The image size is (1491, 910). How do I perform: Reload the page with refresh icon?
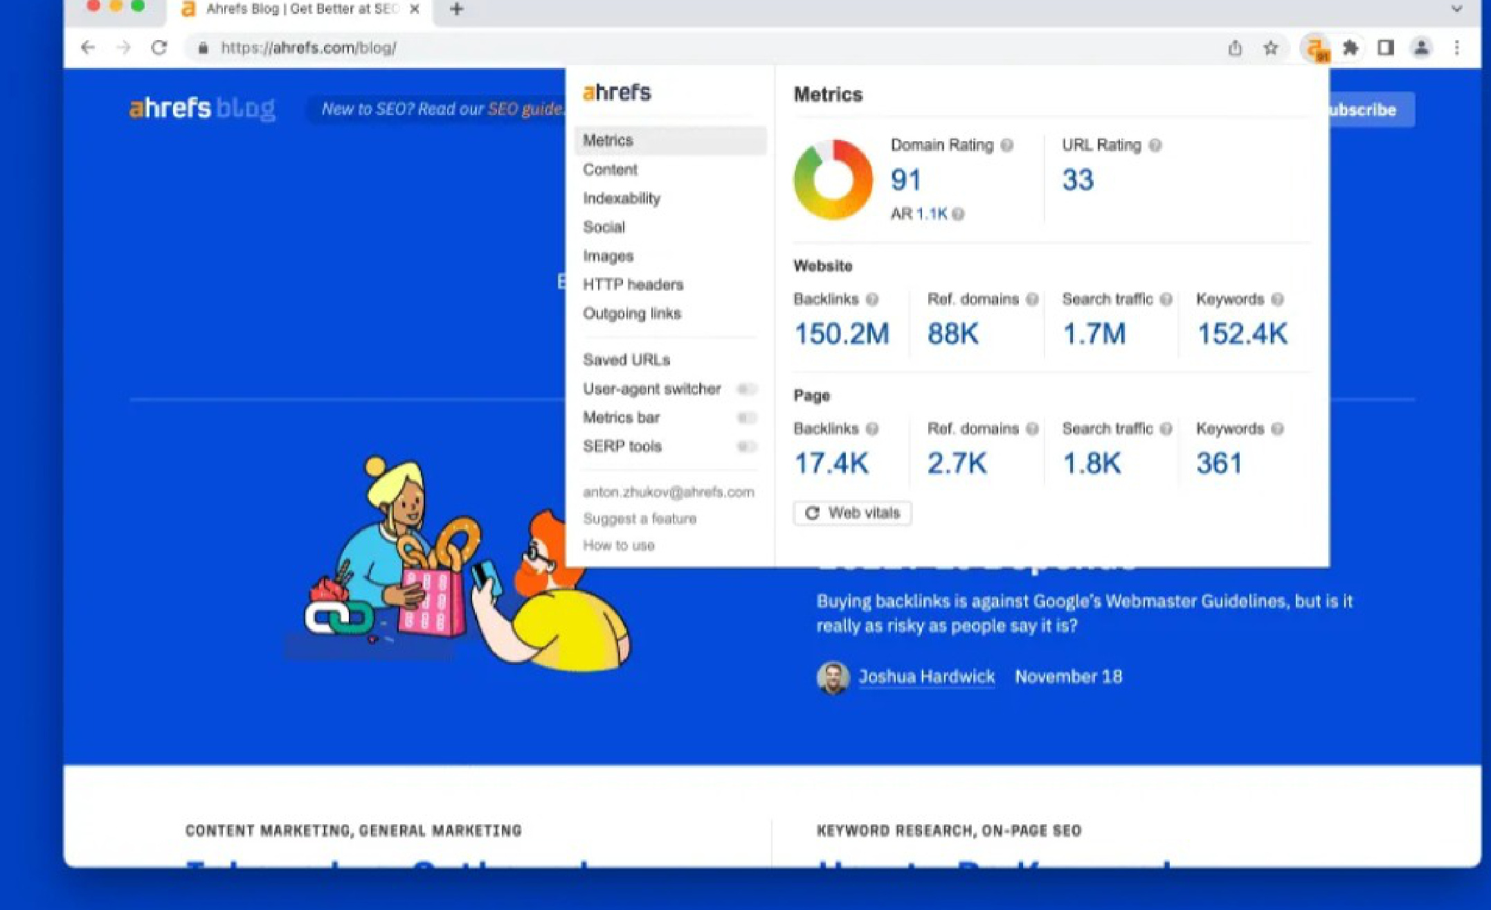coord(159,48)
